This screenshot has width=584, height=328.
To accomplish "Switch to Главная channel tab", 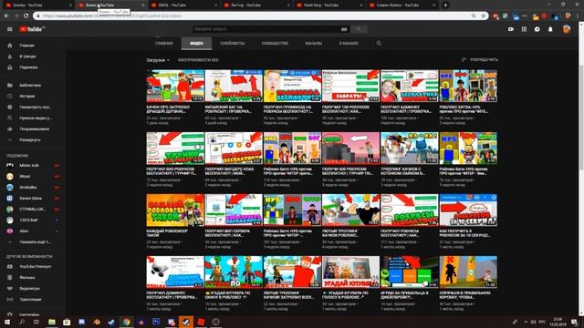I will pos(164,43).
